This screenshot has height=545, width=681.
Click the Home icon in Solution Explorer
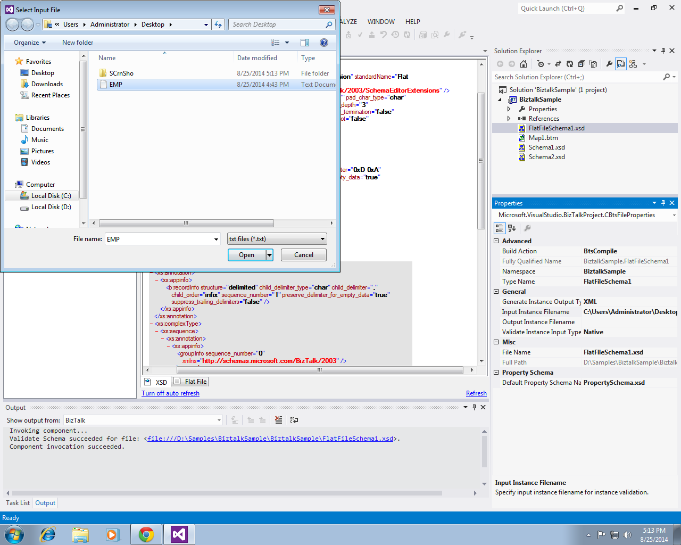525,64
